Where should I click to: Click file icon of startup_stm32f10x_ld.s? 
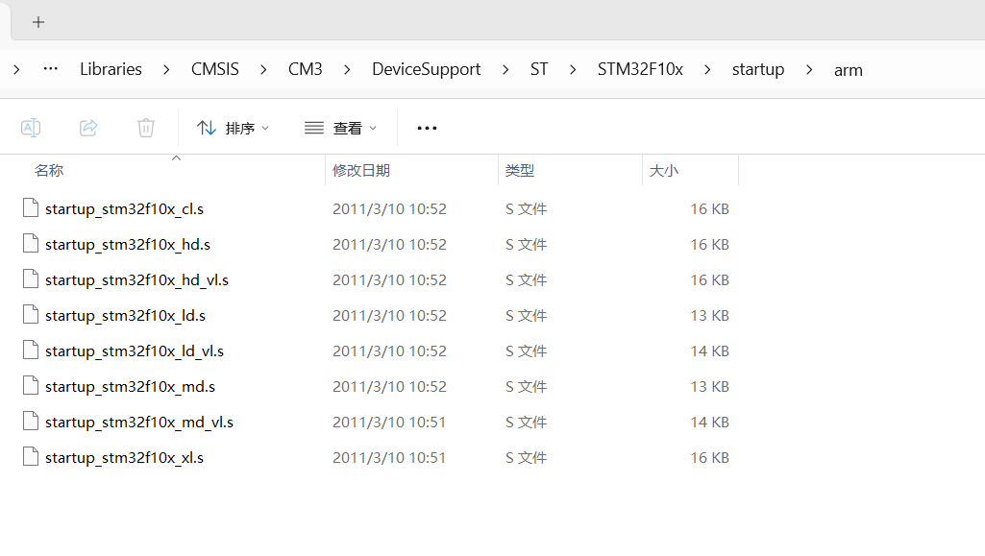coord(31,314)
